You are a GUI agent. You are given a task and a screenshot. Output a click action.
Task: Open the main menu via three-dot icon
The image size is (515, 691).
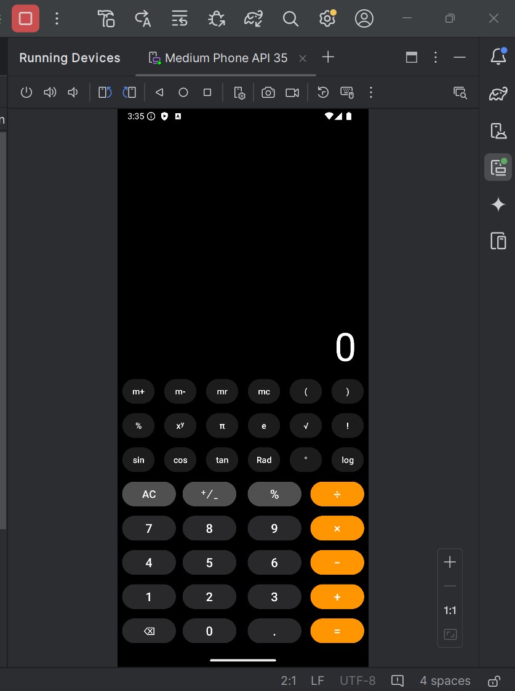pos(57,18)
